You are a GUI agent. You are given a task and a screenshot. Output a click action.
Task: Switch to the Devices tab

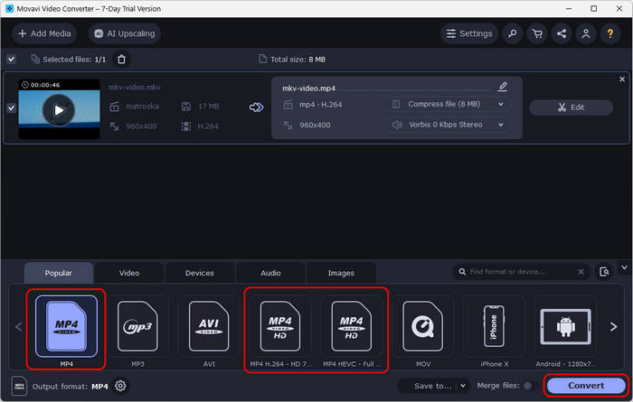coord(200,273)
